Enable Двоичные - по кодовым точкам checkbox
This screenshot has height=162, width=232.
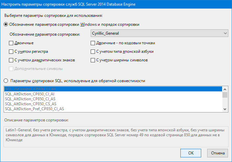93,43
